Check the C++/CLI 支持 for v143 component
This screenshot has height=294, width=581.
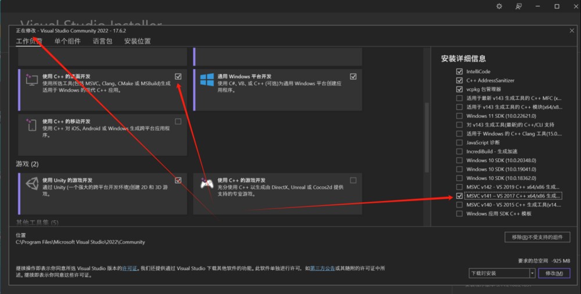tap(460, 124)
